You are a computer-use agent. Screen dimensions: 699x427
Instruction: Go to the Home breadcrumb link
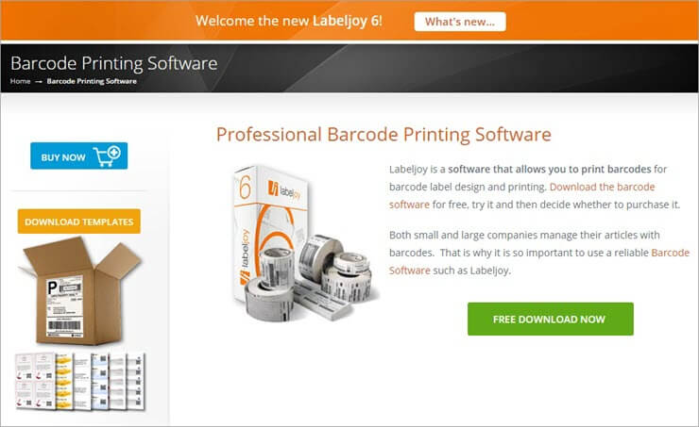coord(20,81)
